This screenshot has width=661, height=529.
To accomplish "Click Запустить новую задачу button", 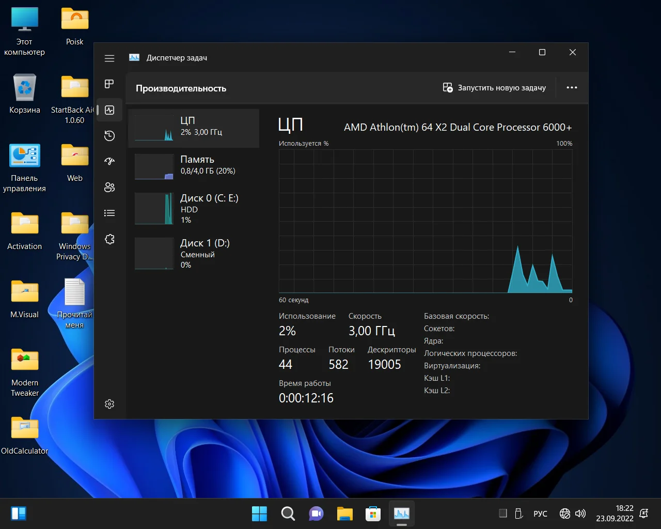I will tap(494, 88).
